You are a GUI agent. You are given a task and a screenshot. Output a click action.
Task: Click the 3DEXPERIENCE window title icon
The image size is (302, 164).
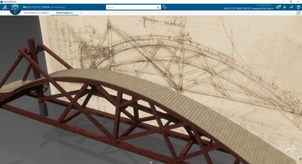point(2,2)
